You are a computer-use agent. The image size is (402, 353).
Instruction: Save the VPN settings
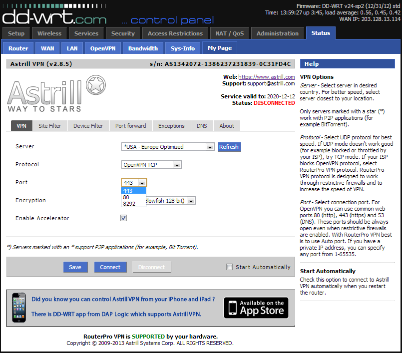pos(75,267)
